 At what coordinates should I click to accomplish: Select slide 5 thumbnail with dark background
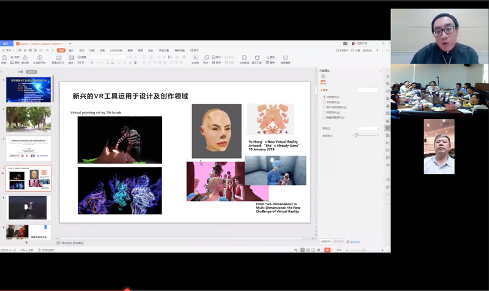(x=28, y=208)
